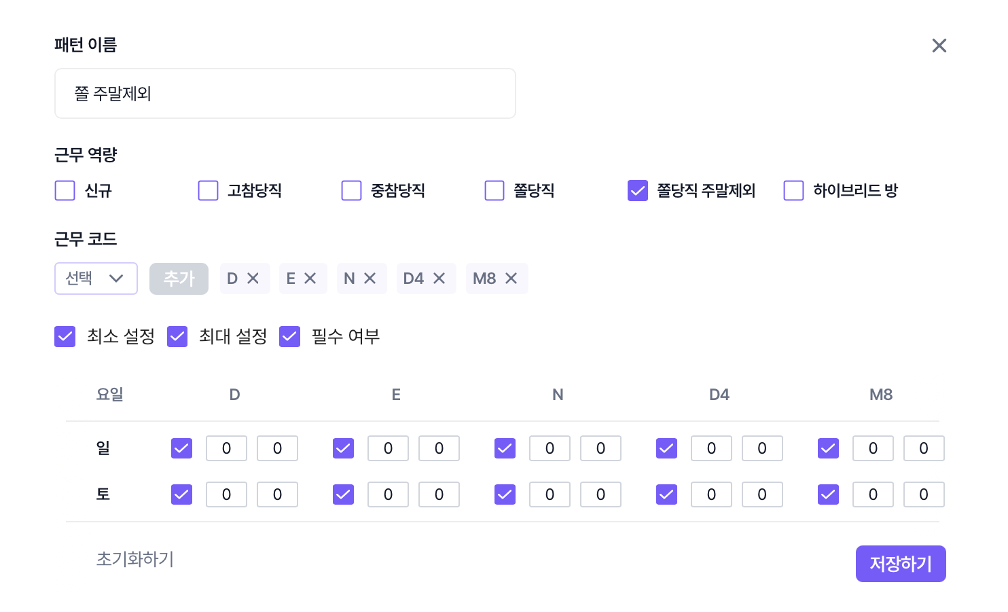The image size is (1008, 612).
Task: Remove the N work code chip
Action: [x=370, y=278]
